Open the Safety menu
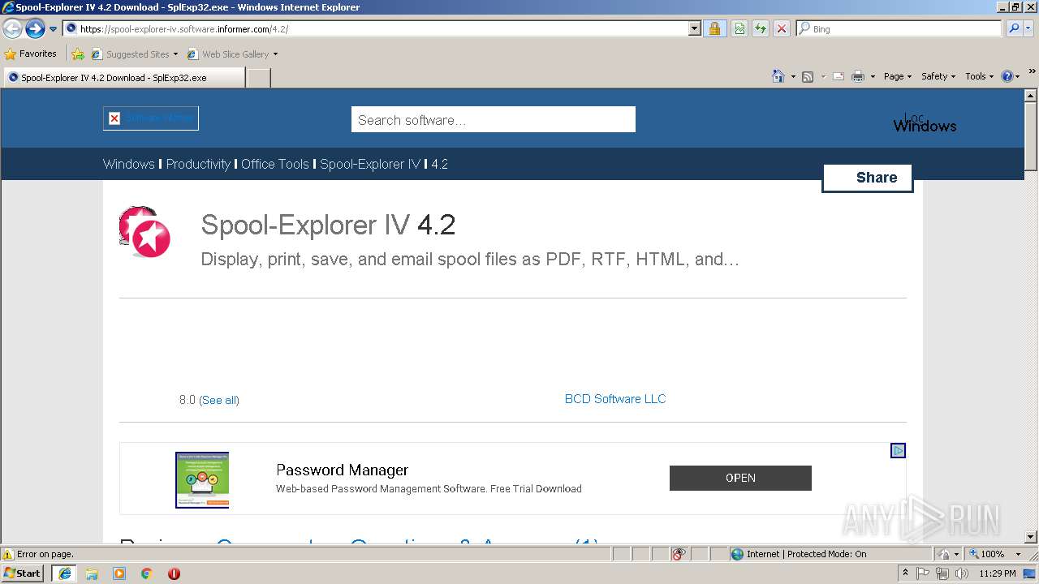Screen dimensions: 1039x584 938,76
